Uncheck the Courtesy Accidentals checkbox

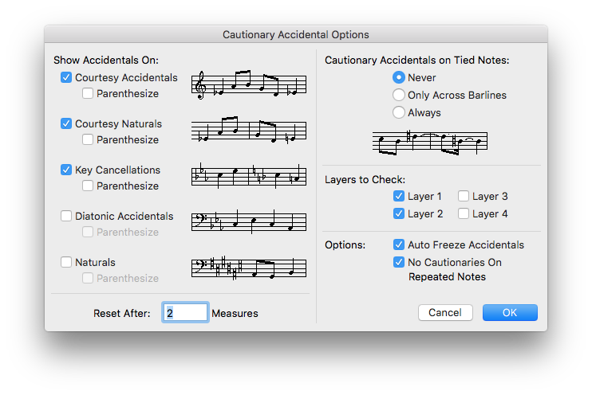pyautogui.click(x=66, y=77)
